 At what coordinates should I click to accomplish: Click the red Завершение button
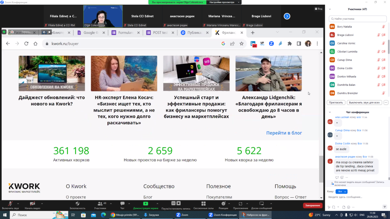tap(313, 205)
